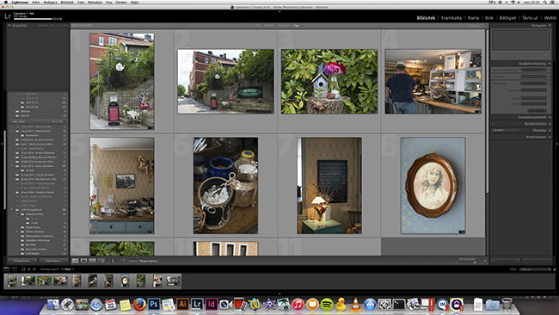The image size is (559, 315).
Task: Click the main window display icon above filmstrip
Action: tap(6, 269)
